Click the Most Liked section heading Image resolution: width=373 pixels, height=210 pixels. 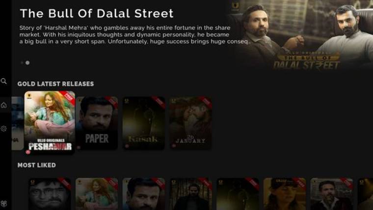coord(37,165)
